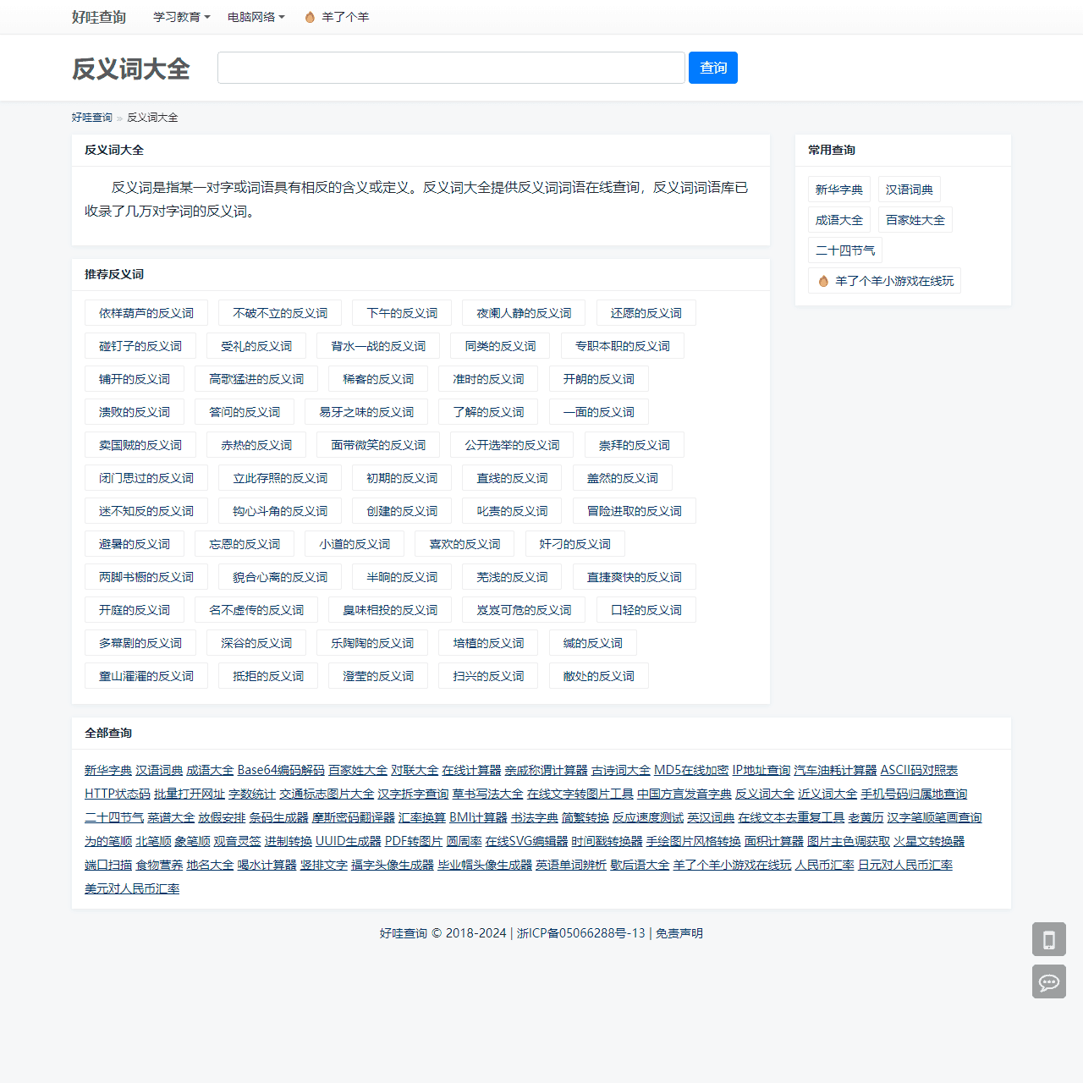Image resolution: width=1083 pixels, height=1083 pixels.
Task: Open the 准时的反义词 tag
Action: (488, 379)
